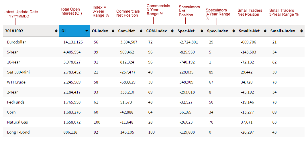Sort by the COM-Index column header label

pyautogui.click(x=156, y=31)
